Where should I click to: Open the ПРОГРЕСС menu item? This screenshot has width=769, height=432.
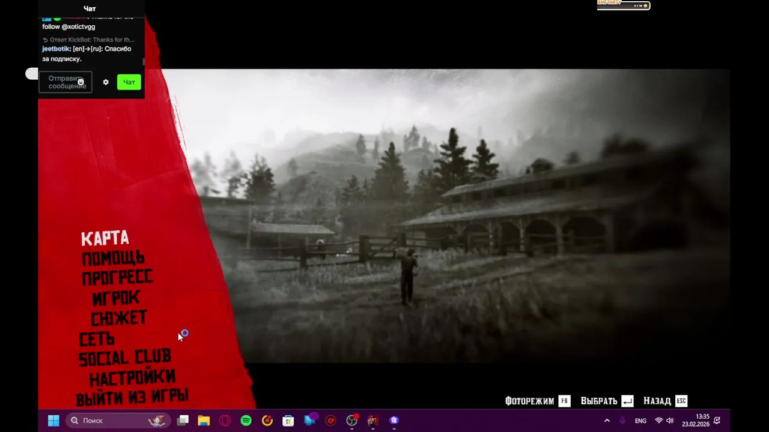coord(117,278)
